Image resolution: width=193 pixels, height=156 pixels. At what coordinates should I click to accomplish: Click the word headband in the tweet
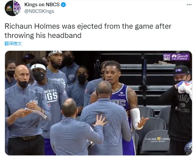[64, 35]
